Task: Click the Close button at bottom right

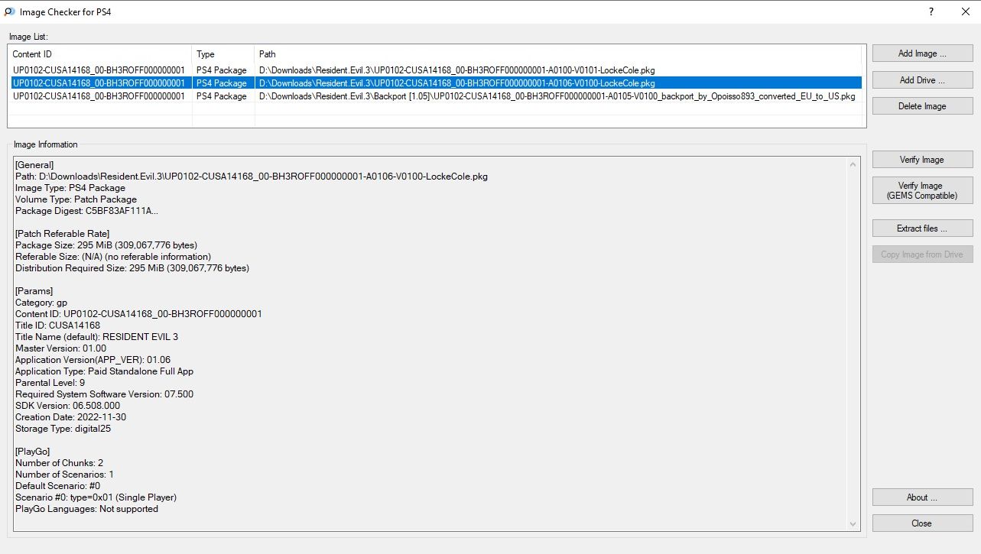Action: click(x=922, y=523)
